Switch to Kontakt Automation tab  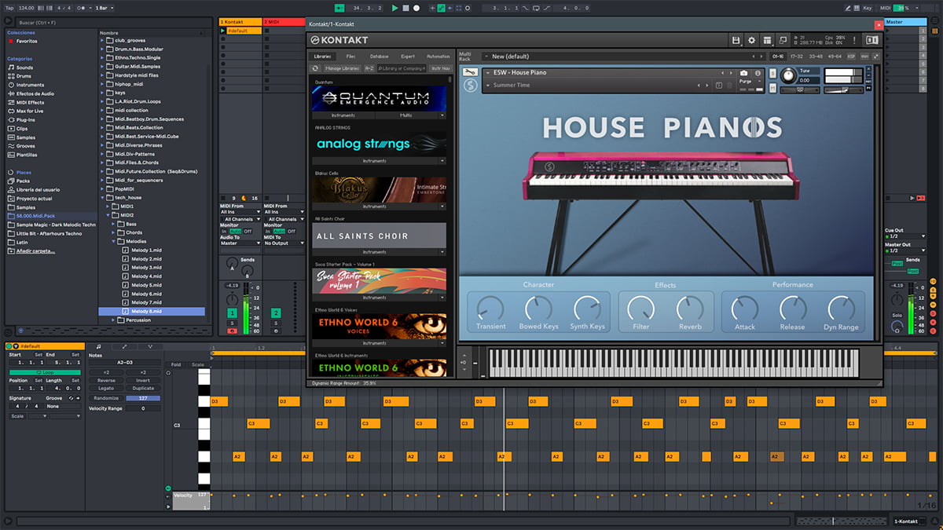click(438, 57)
